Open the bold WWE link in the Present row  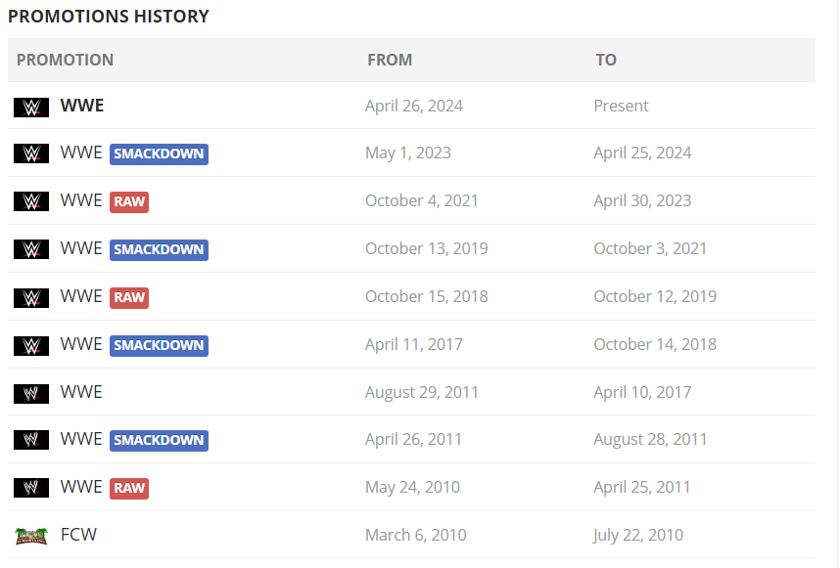82,106
